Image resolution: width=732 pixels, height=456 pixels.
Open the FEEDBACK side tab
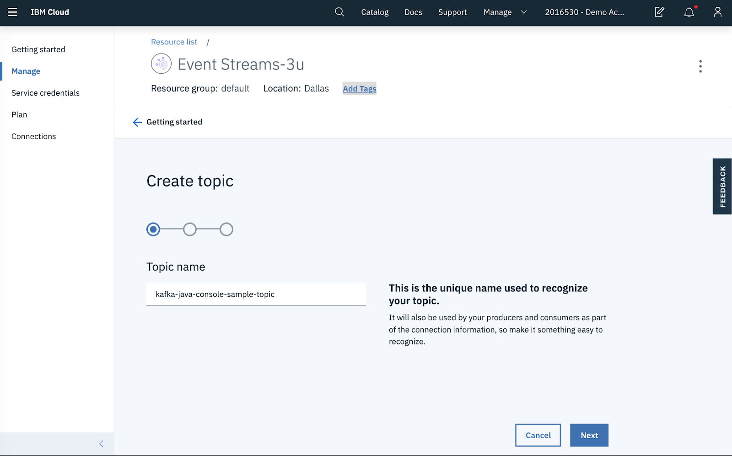[722, 187]
